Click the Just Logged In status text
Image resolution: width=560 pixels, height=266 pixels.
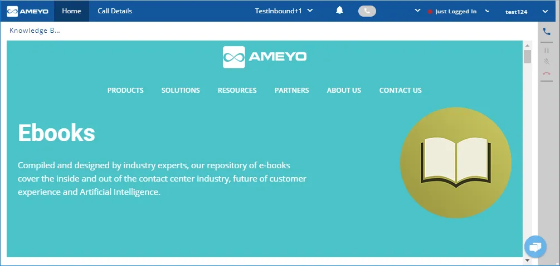point(456,12)
